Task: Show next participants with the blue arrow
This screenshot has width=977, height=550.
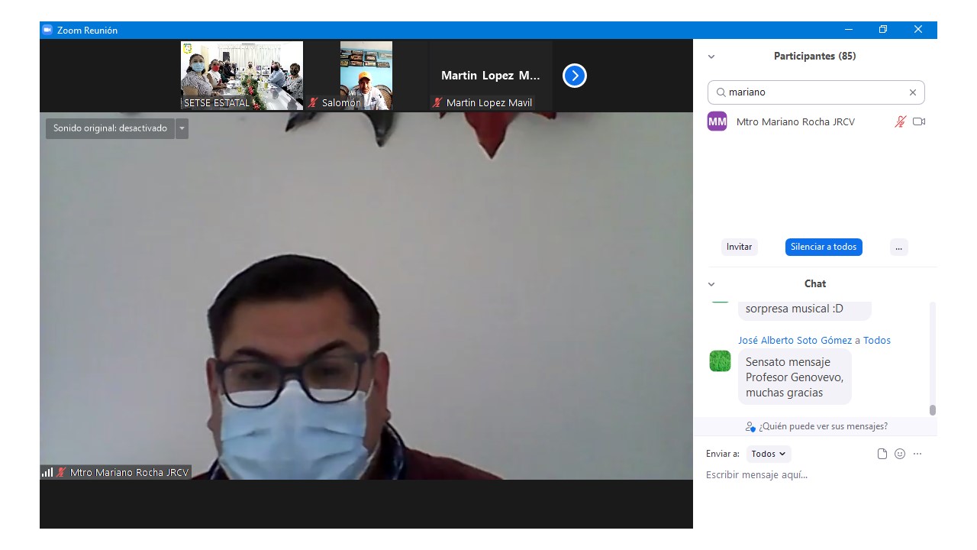Action: pos(575,76)
